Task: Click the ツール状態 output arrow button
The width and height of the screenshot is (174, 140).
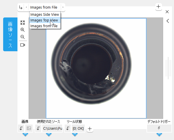Action: (68, 129)
